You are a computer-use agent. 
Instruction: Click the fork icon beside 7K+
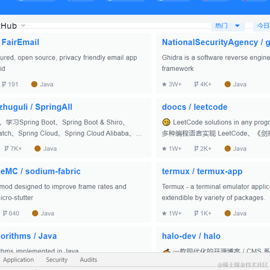click(6, 148)
